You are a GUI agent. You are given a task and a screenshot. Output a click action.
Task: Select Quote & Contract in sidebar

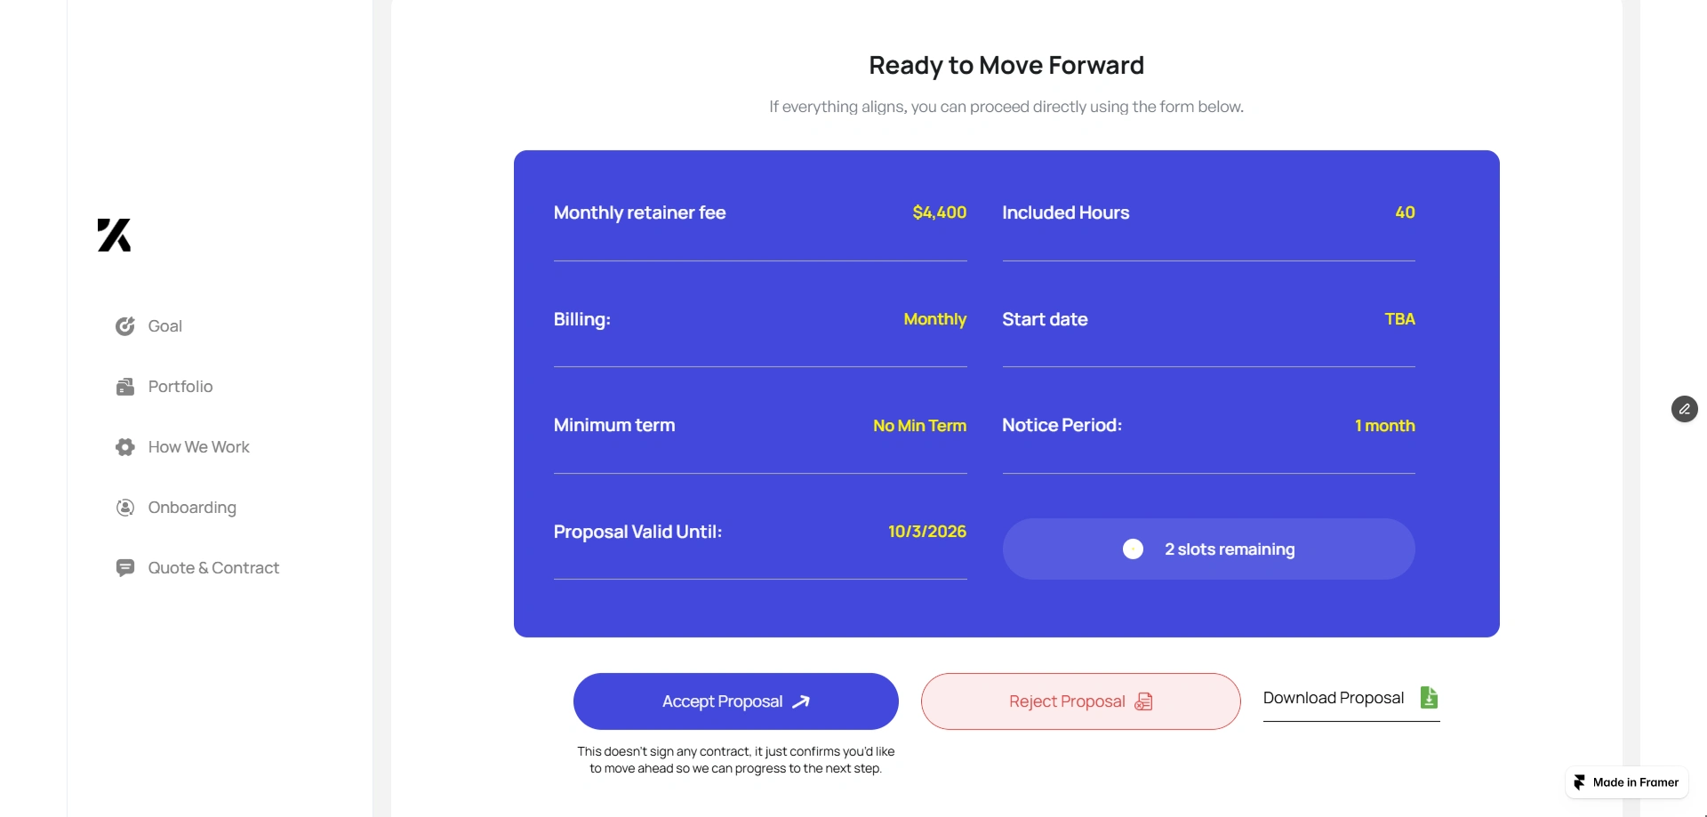[x=213, y=568]
